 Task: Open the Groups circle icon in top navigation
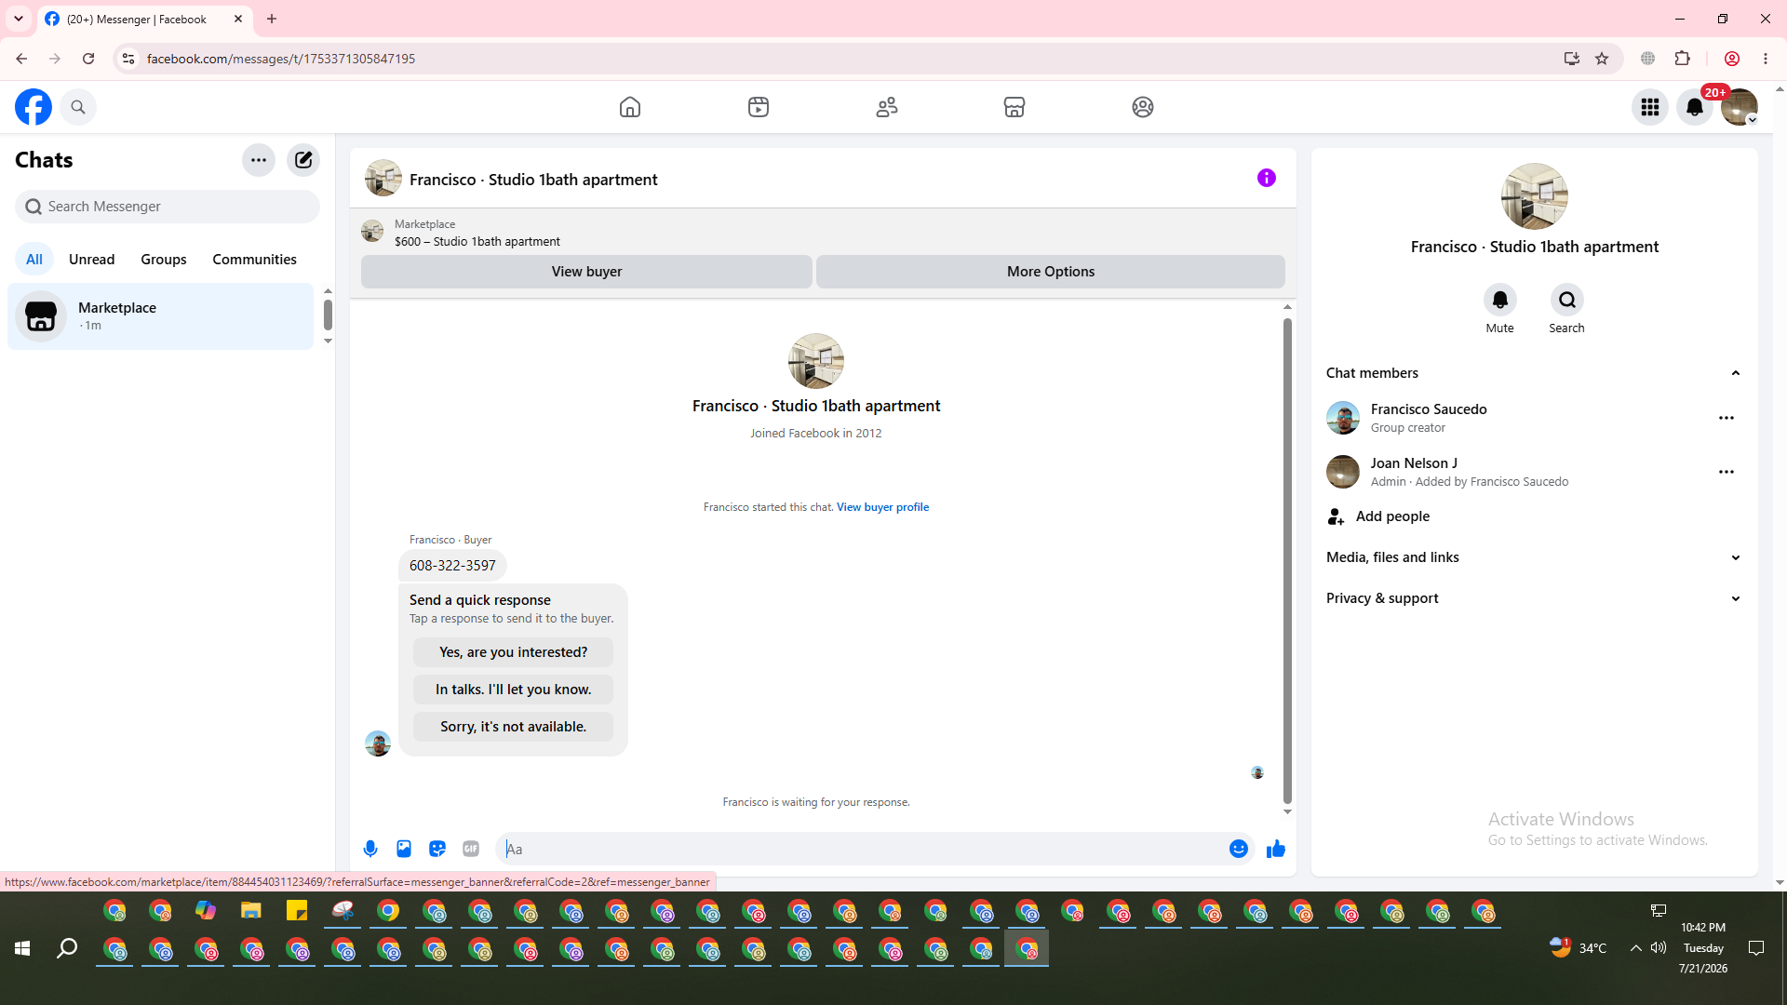1143,107
